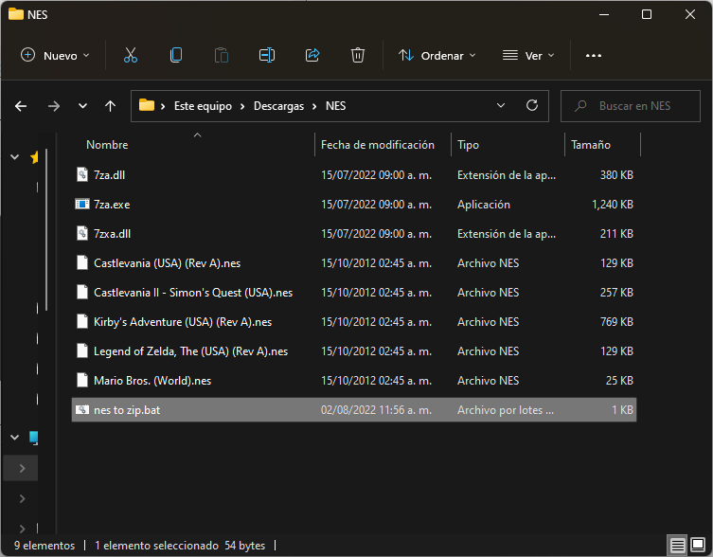Click the Aplicación type cell
713x557 pixels.
click(483, 205)
